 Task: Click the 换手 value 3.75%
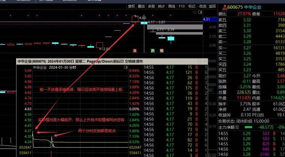245,104
